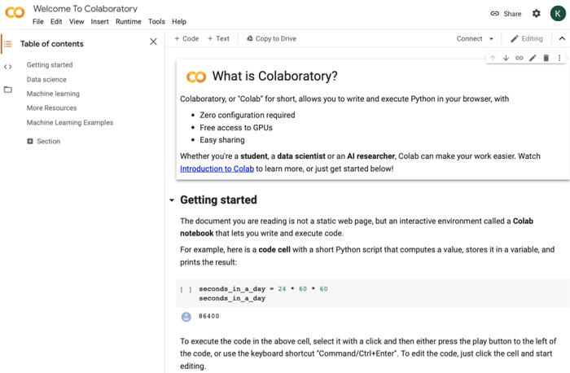Collapse the Getting started section
This screenshot has width=570, height=373.
tap(171, 200)
